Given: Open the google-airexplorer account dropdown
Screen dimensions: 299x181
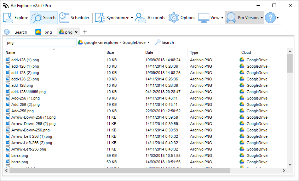Looking at the screenshot, I should (x=114, y=43).
